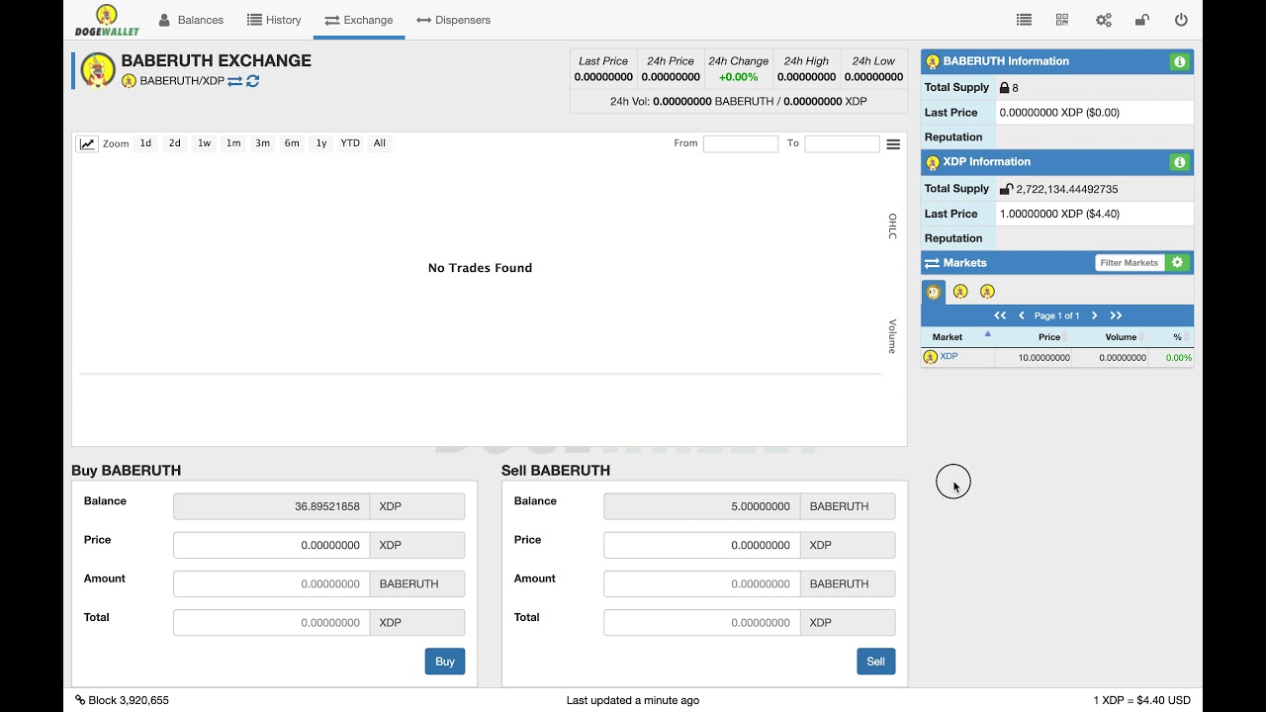1266x712 pixels.
Task: Open XDP Information info icon
Action: [1179, 162]
